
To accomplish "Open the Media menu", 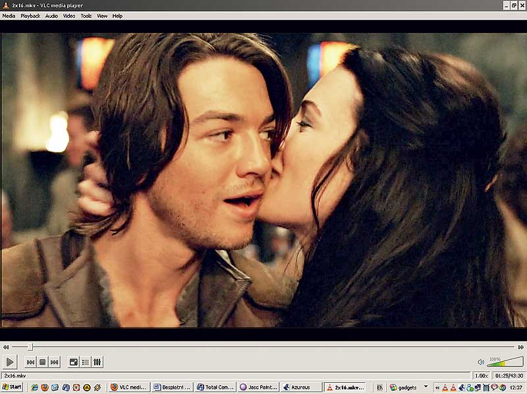I will [x=9, y=16].
